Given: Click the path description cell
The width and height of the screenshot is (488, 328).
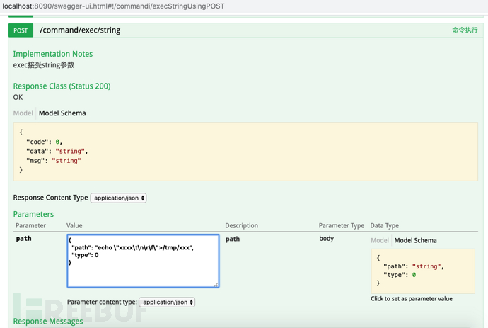Looking at the screenshot, I should tap(233, 239).
